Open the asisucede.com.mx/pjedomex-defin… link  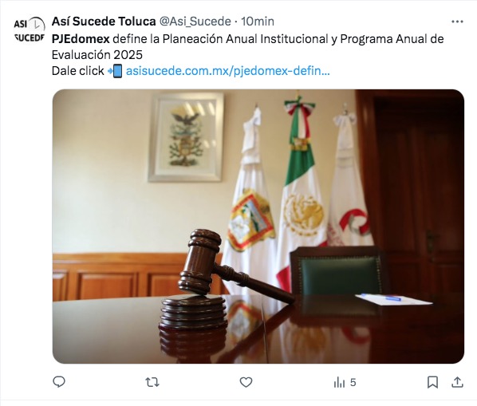pyautogui.click(x=227, y=71)
